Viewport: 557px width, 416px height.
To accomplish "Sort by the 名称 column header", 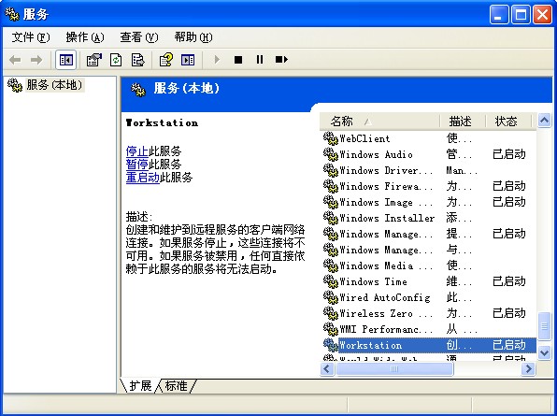I will tap(379, 122).
